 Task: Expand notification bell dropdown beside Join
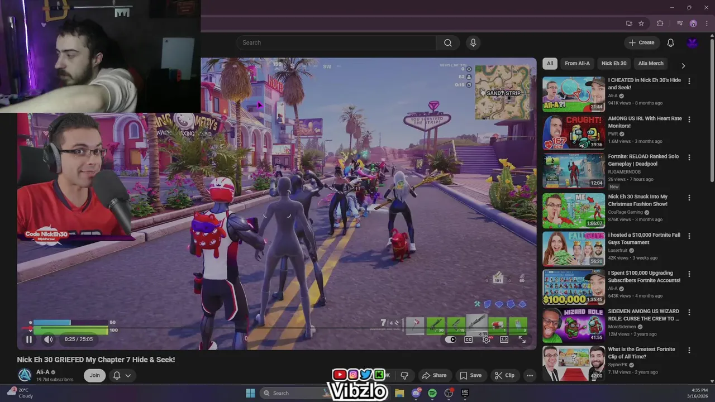[122, 375]
